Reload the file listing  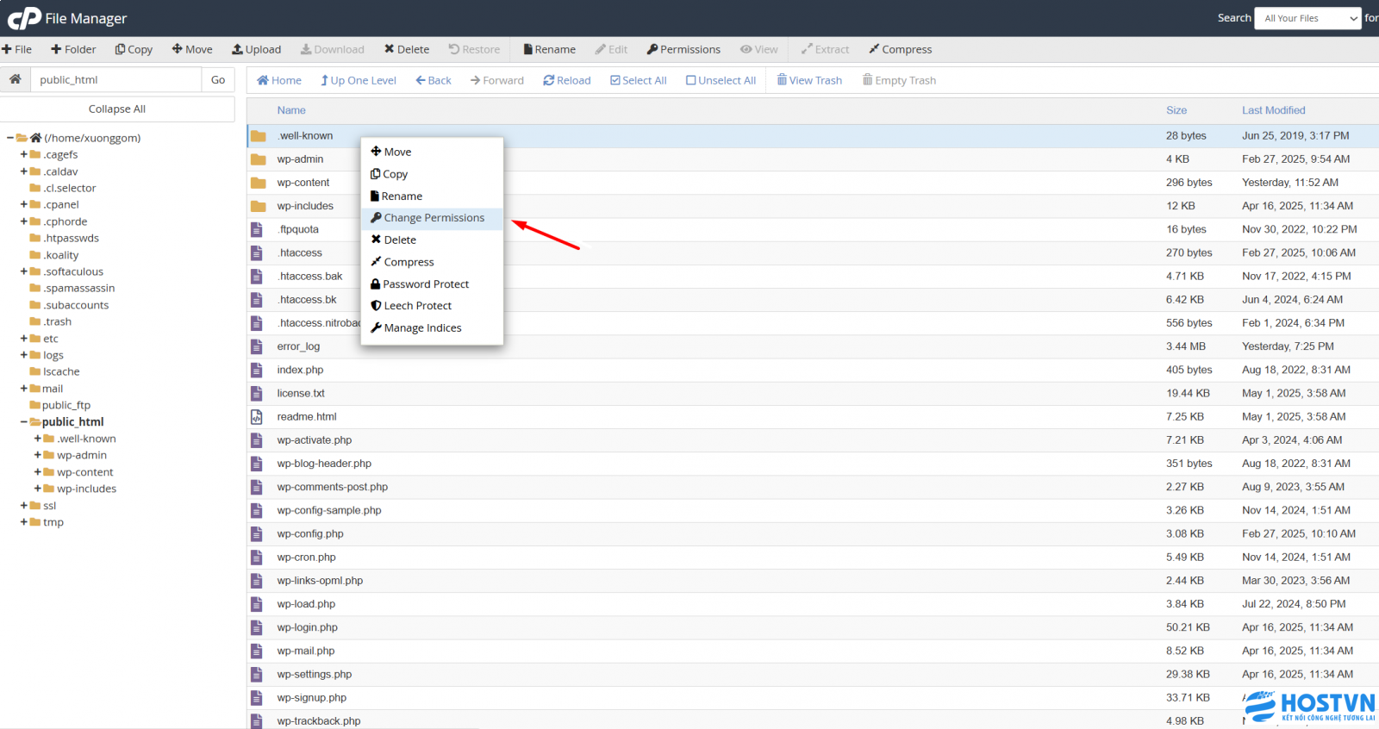(x=567, y=80)
